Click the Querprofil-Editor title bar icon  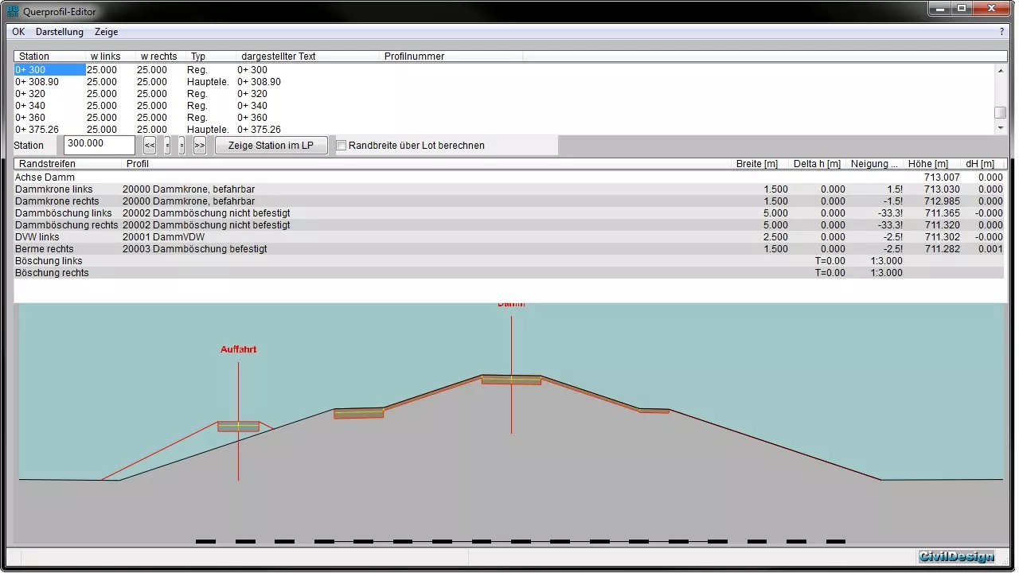pos(13,11)
